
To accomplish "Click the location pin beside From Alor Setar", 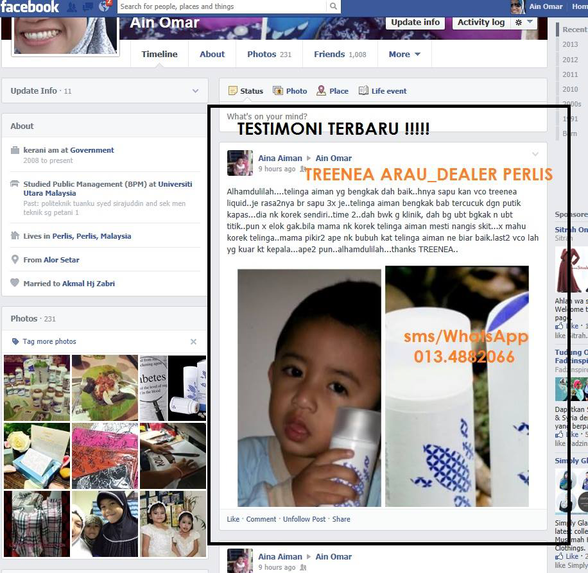I will click(x=15, y=259).
